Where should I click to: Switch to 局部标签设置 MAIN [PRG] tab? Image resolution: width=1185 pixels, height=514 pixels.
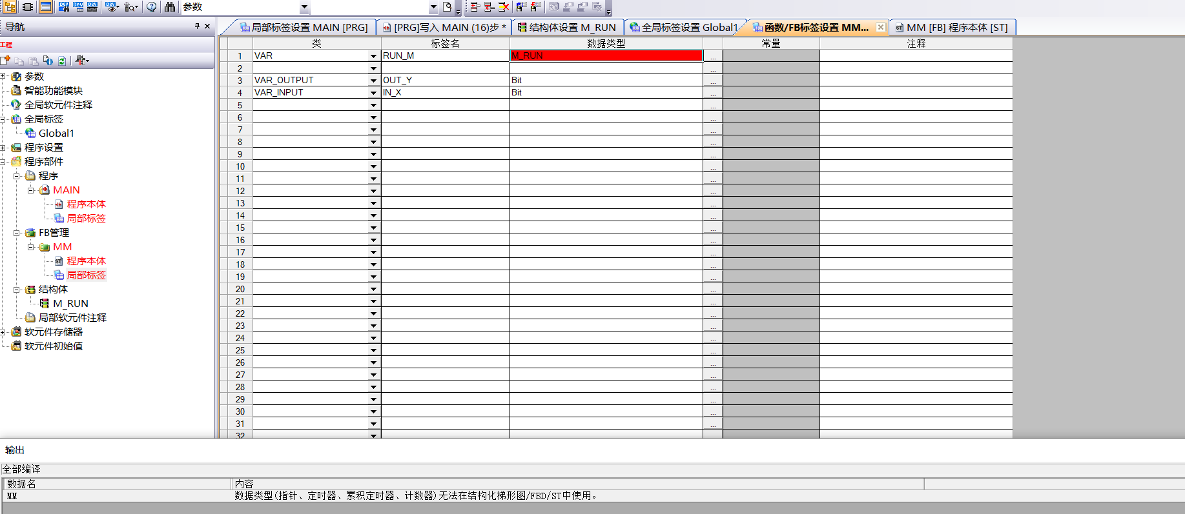click(304, 28)
